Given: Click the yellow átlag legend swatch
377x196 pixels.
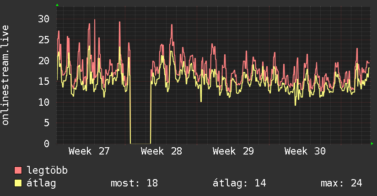Looking at the screenshot, I should [18, 183].
